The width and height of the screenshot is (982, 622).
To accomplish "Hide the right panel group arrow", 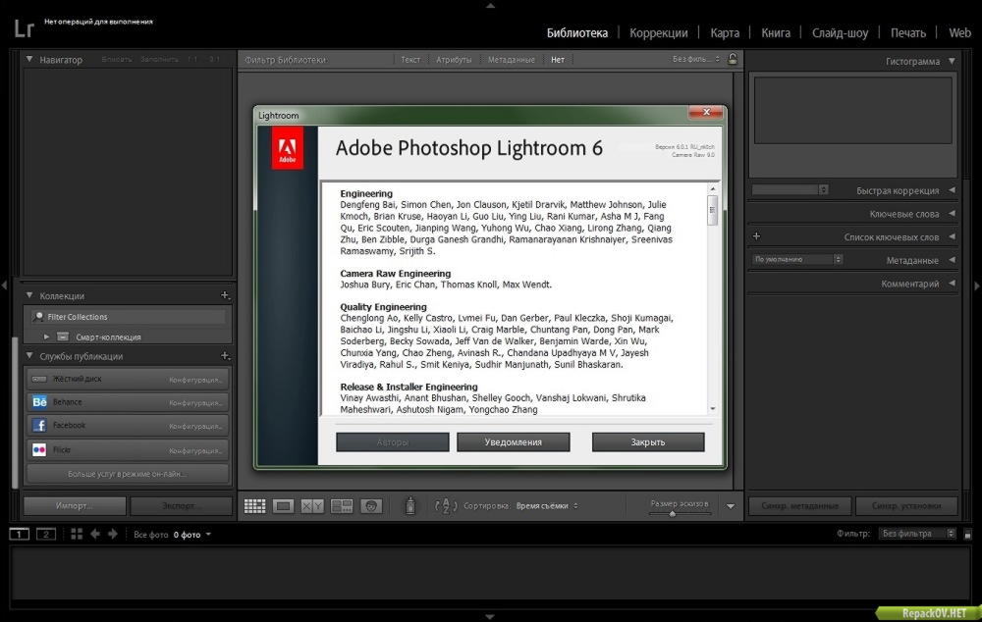I will (x=977, y=285).
